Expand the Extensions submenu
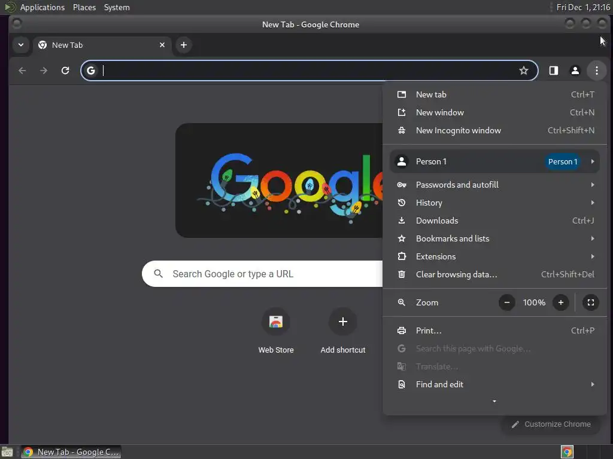Viewport: 613px width, 459px height. [x=494, y=256]
